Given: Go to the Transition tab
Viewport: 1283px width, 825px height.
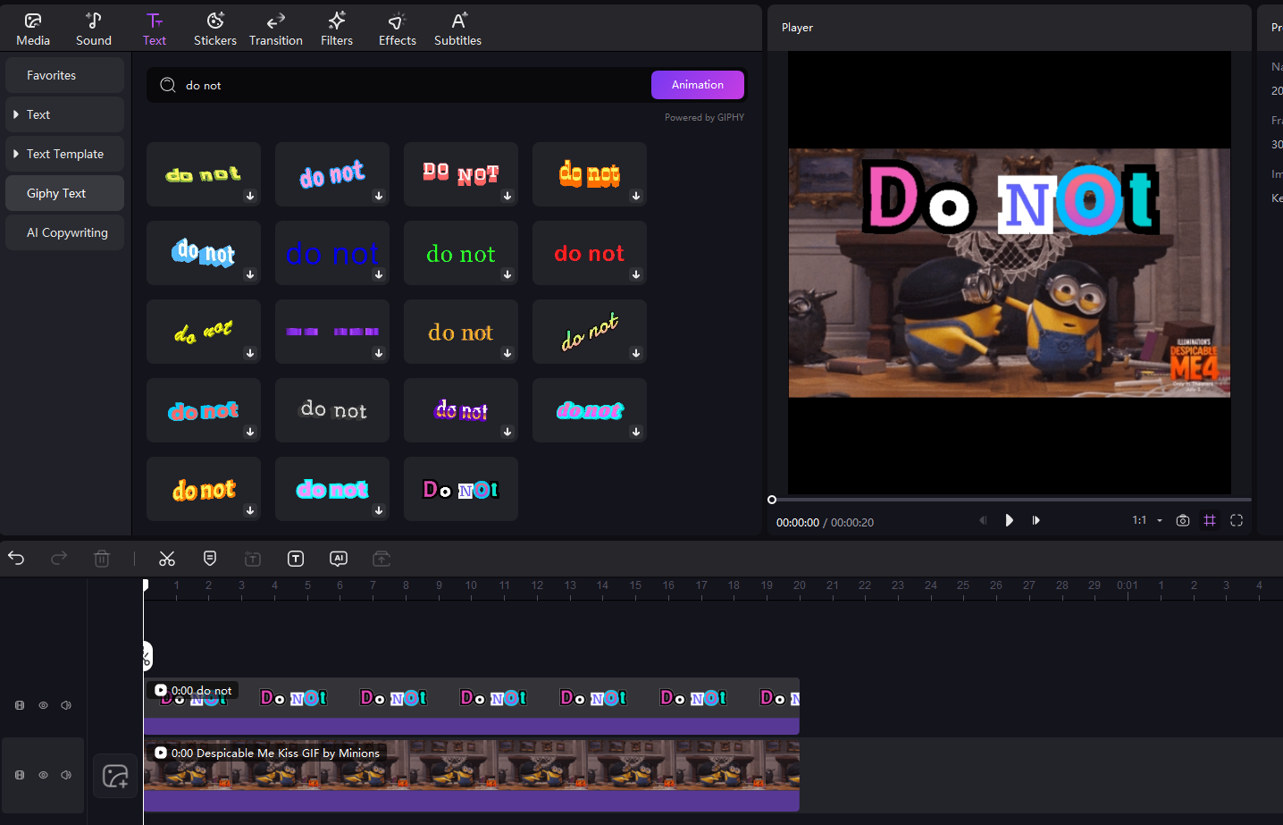Looking at the screenshot, I should click(x=276, y=29).
